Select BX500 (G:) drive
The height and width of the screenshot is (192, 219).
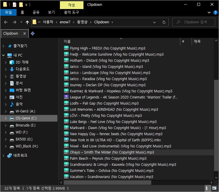[x=24, y=139]
